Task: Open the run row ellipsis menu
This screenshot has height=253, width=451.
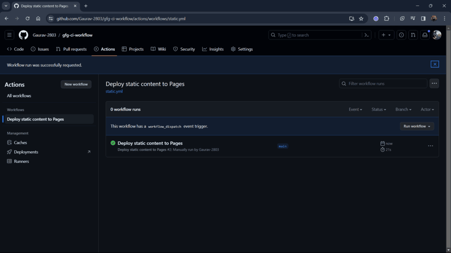Action: pos(430,146)
